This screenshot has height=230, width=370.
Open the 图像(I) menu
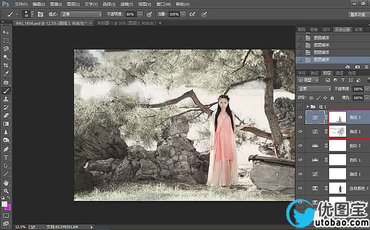(56, 4)
